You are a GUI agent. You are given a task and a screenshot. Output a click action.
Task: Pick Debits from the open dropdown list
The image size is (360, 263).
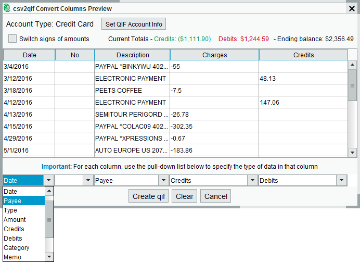(x=24, y=239)
